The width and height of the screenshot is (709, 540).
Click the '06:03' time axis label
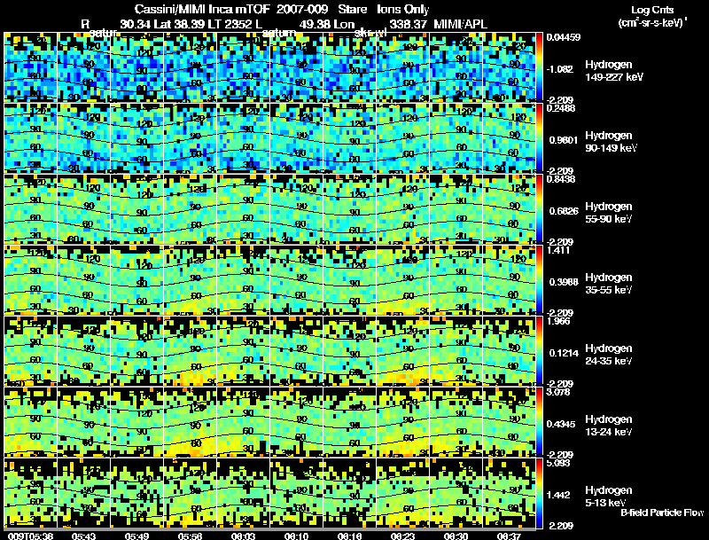pos(244,536)
